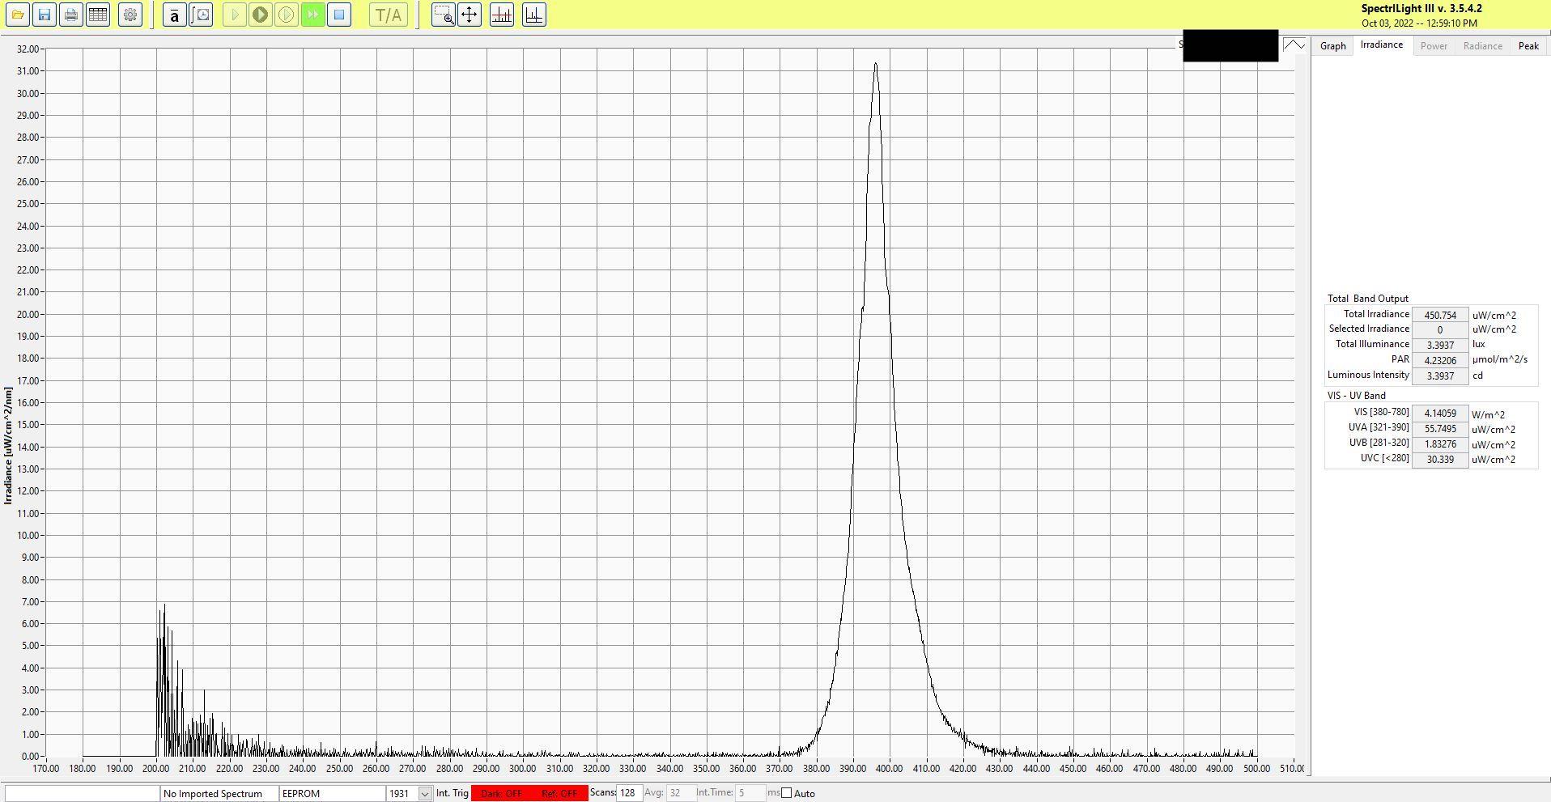
Task: Click the Scans input field showing 128
Action: point(629,793)
